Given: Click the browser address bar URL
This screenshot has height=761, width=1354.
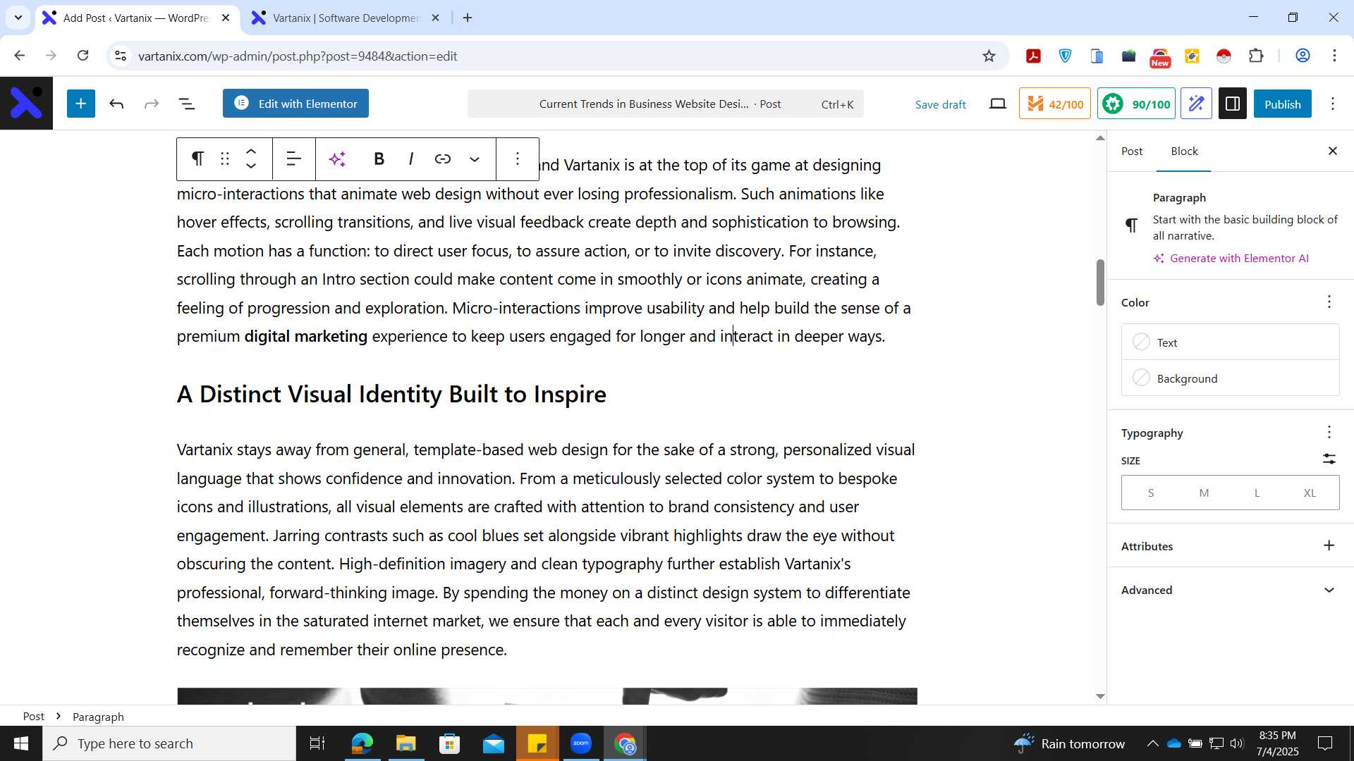Looking at the screenshot, I should (298, 56).
